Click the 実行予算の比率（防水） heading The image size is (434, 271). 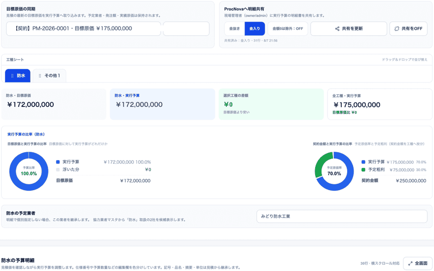(x=26, y=135)
